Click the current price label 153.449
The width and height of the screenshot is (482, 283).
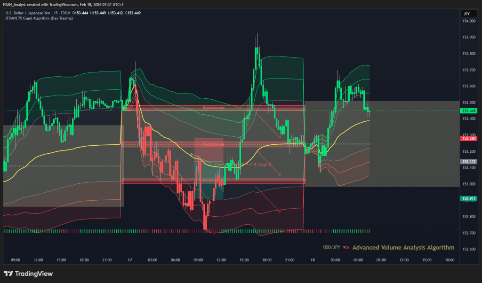click(x=469, y=111)
